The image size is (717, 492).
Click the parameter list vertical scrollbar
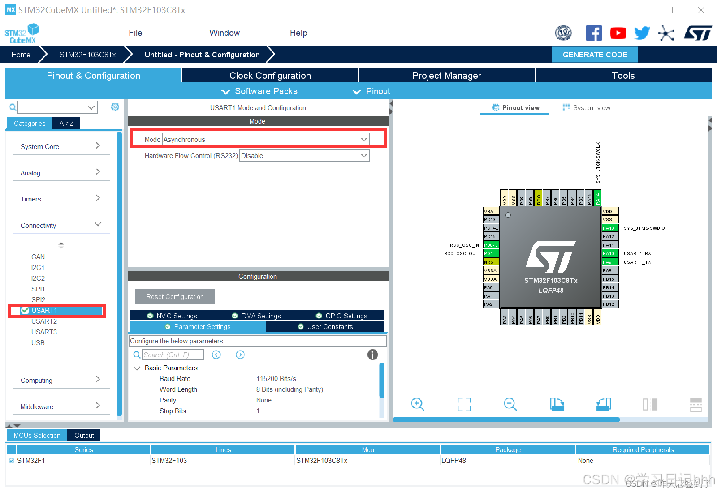382,381
